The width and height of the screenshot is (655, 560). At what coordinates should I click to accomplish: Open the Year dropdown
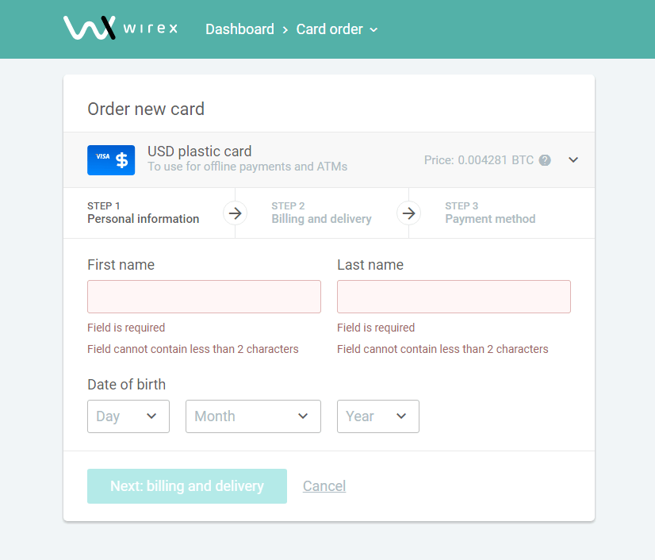(x=378, y=416)
